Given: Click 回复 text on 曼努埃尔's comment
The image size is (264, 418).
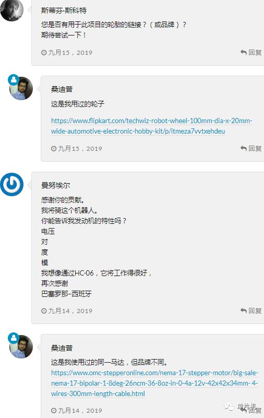Looking at the screenshot, I should point(255,310).
